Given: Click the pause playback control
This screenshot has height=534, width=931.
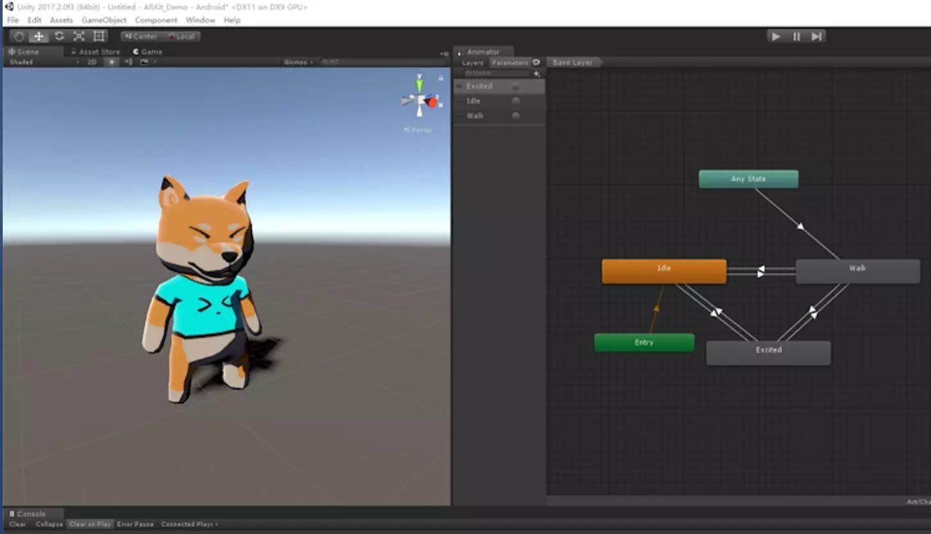Looking at the screenshot, I should tap(796, 36).
